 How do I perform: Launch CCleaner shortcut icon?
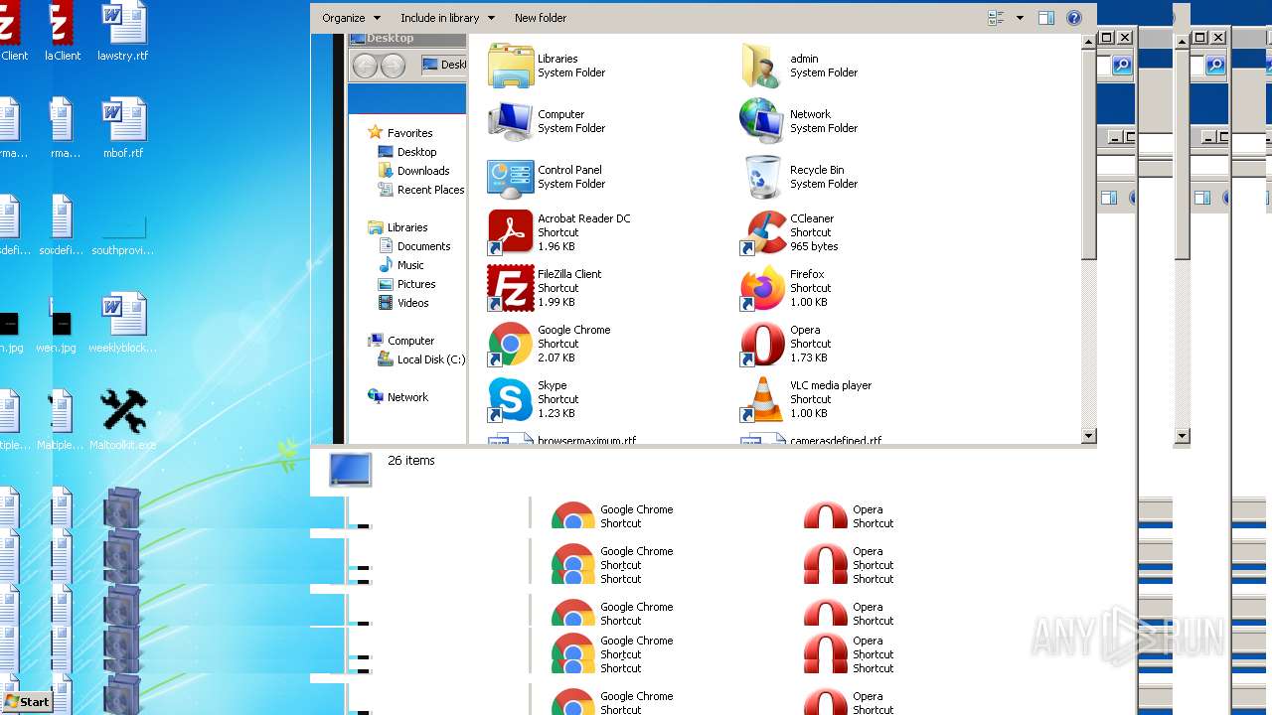[763, 232]
